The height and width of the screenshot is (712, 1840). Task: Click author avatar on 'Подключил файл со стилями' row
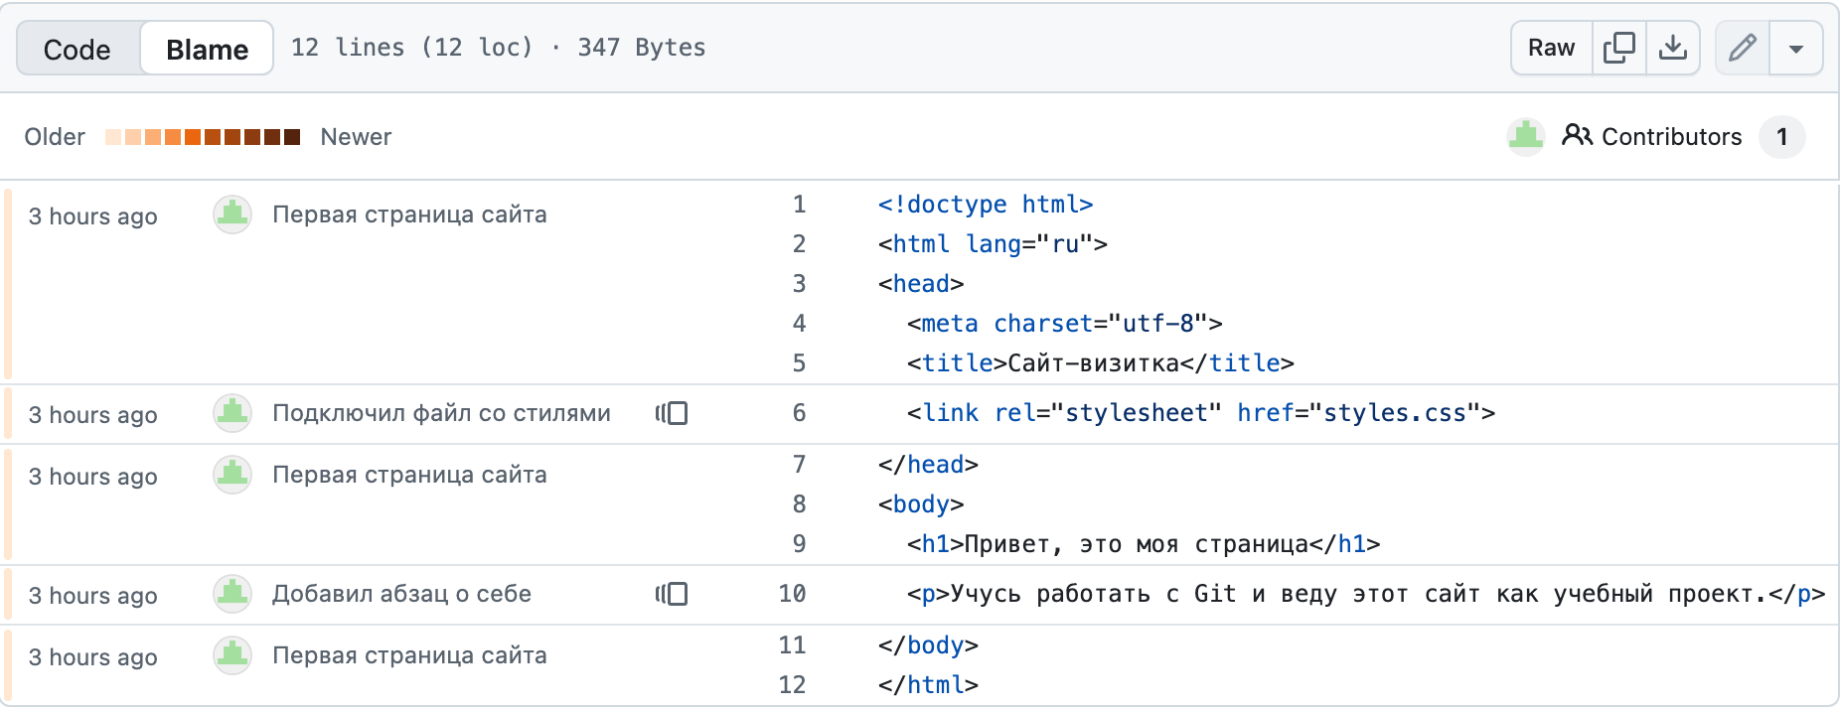(232, 413)
